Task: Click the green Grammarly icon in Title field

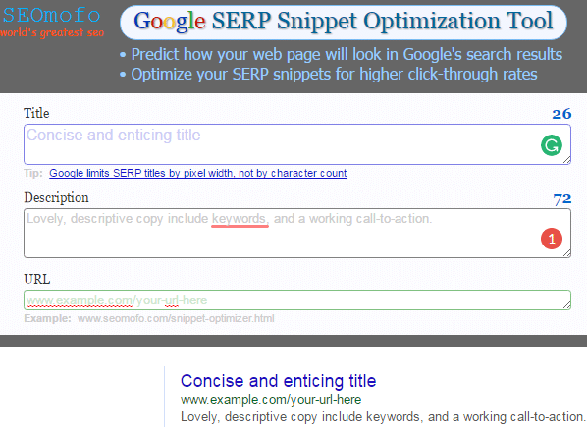Action: pyautogui.click(x=552, y=145)
